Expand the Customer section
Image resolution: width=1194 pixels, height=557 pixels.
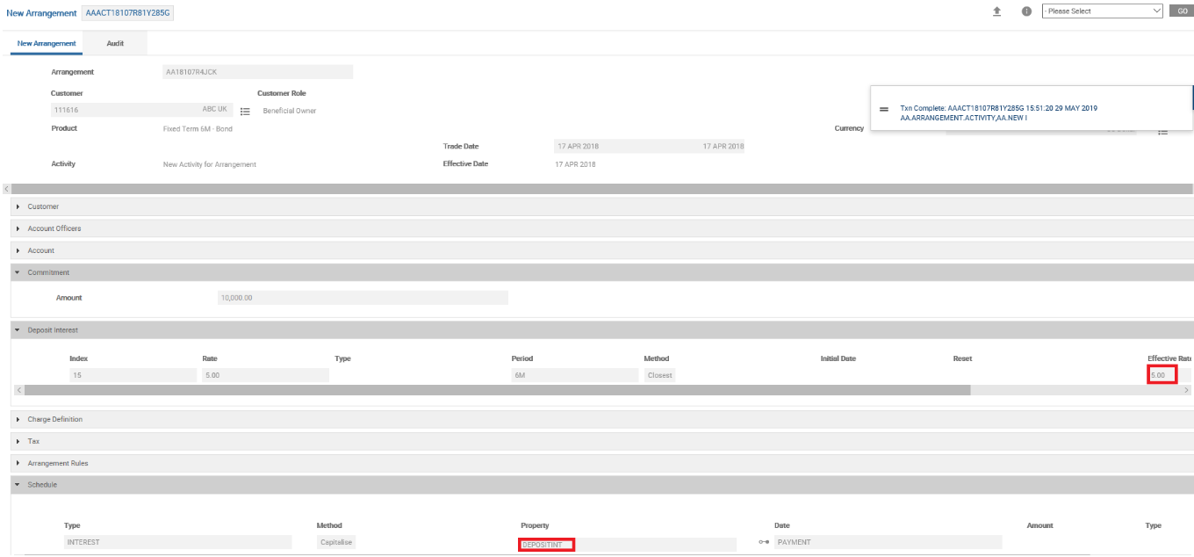tap(43, 206)
